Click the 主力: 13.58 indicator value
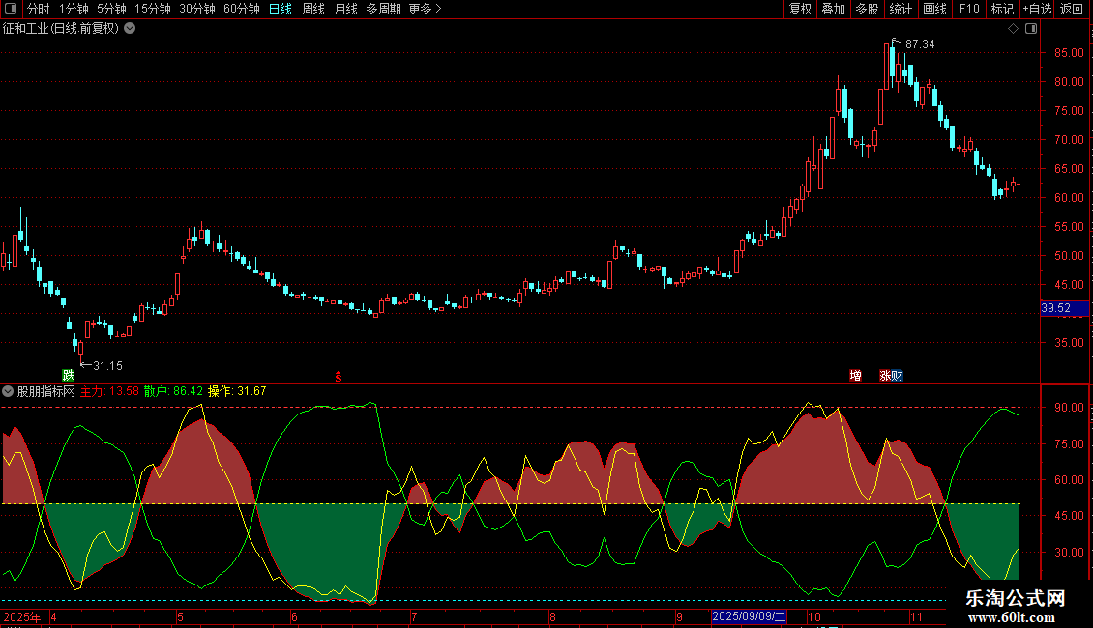1093x628 pixels. pos(109,391)
